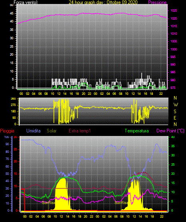186x222 pixels.
Task: Click the E compass letter on direction axis
Action: (x=175, y=118)
